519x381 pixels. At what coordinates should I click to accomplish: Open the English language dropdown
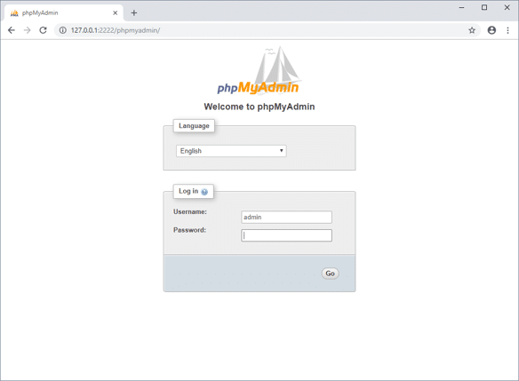231,151
